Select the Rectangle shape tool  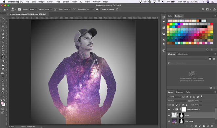click(x=3, y=84)
